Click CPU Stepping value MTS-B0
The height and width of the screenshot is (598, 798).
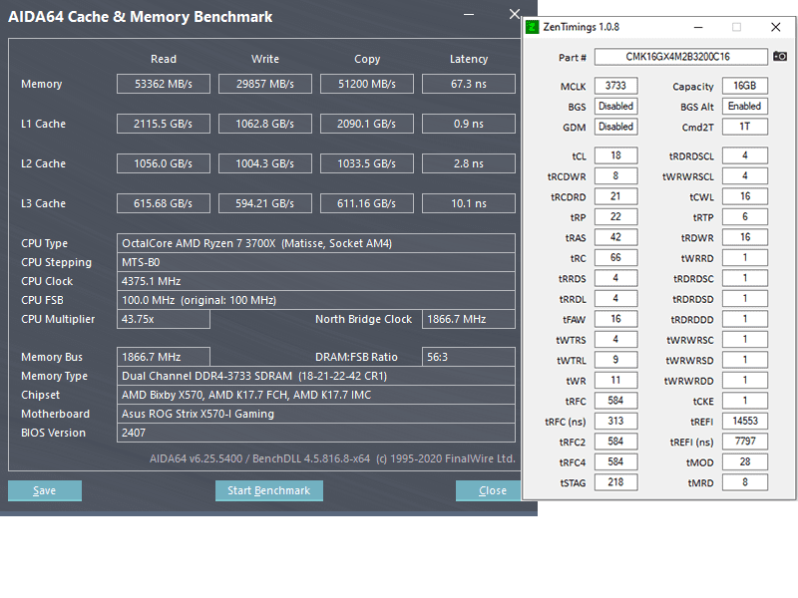tap(316, 262)
